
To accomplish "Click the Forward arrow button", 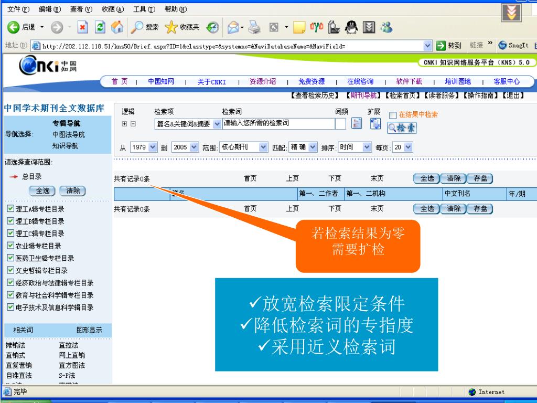I will click(x=57, y=27).
